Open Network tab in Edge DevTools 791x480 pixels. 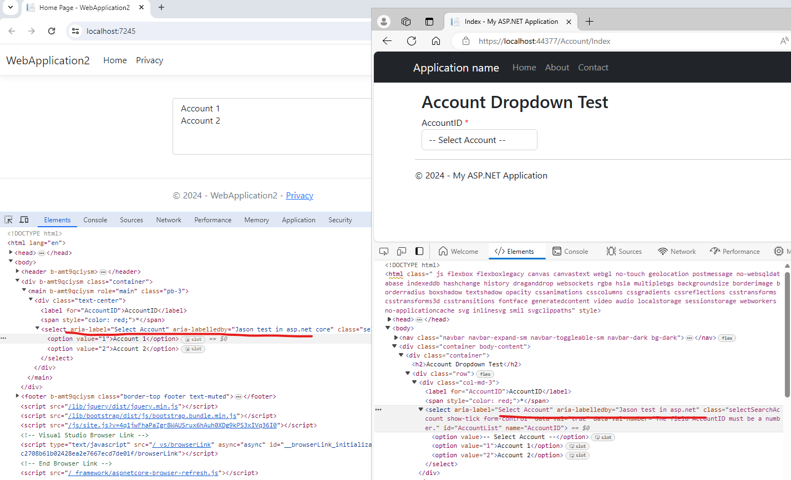[677, 251]
